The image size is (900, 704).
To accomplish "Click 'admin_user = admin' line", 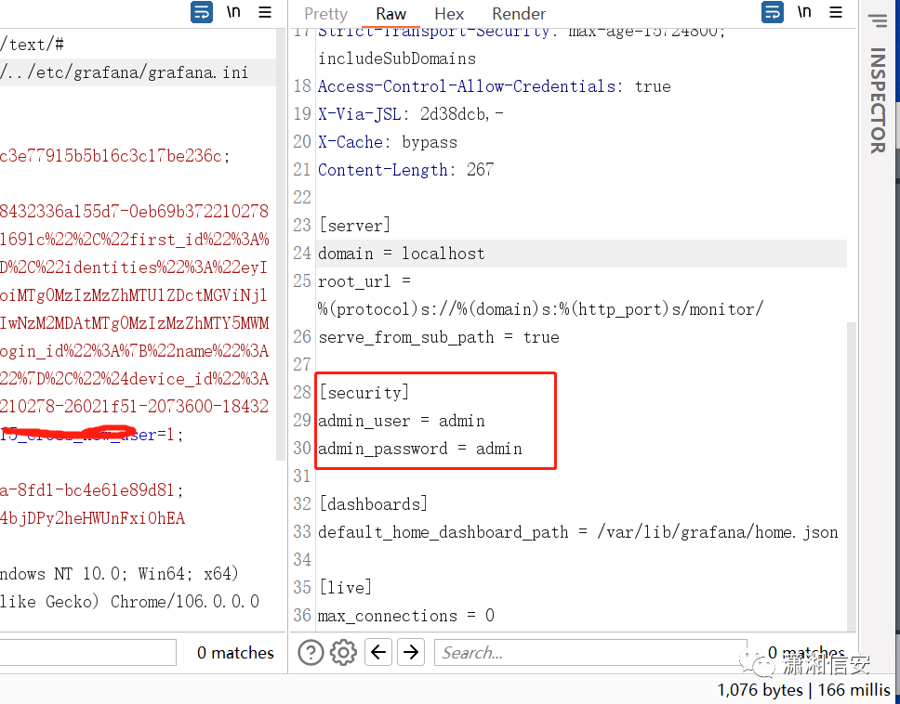I will pos(402,421).
